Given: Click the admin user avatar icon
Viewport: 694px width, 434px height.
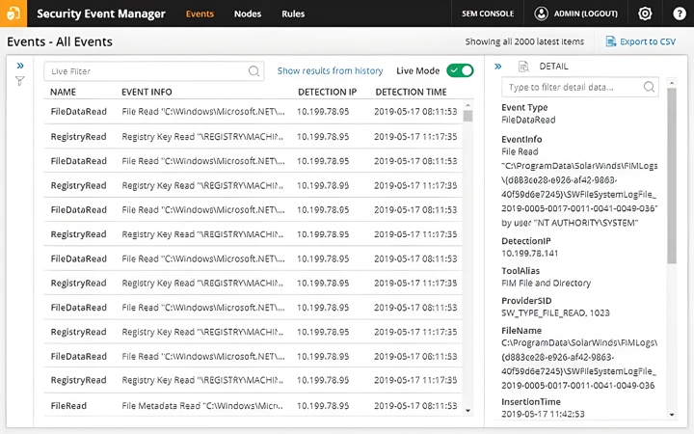Looking at the screenshot, I should 541,14.
